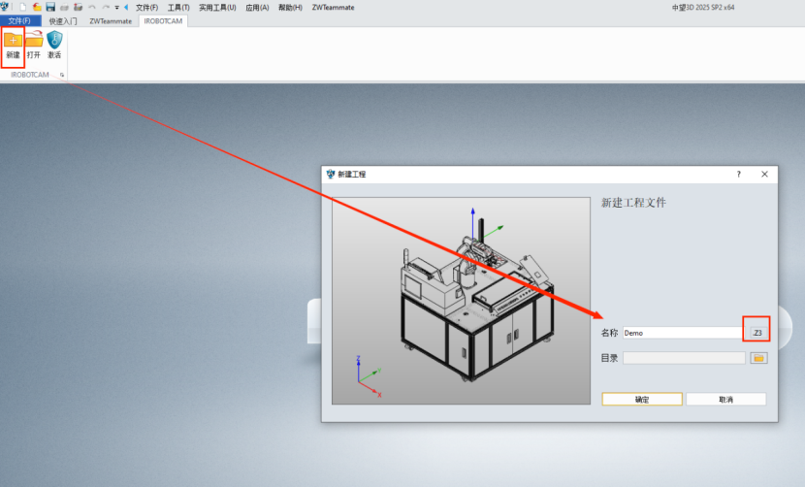This screenshot has height=487, width=805.
Task: Switch to the ZWTeammate ribbon tab
Action: (111, 20)
